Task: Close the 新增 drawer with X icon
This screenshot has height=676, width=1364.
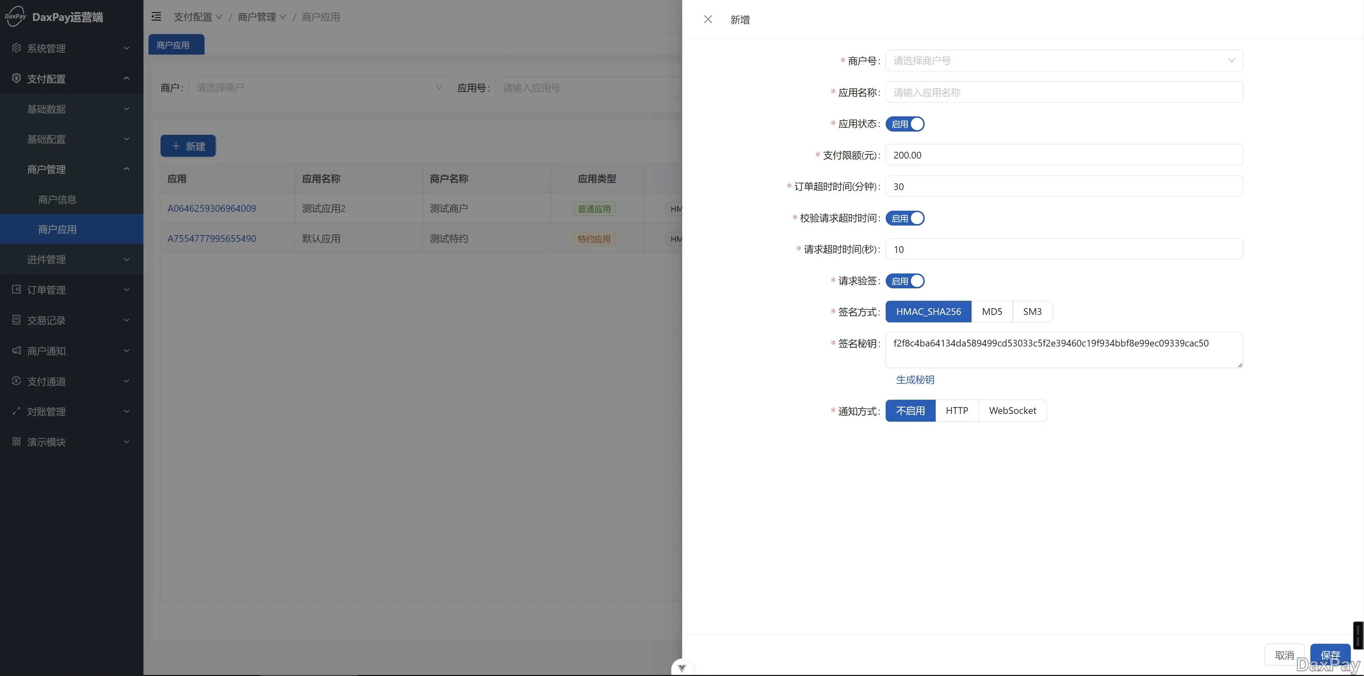Action: coord(708,20)
